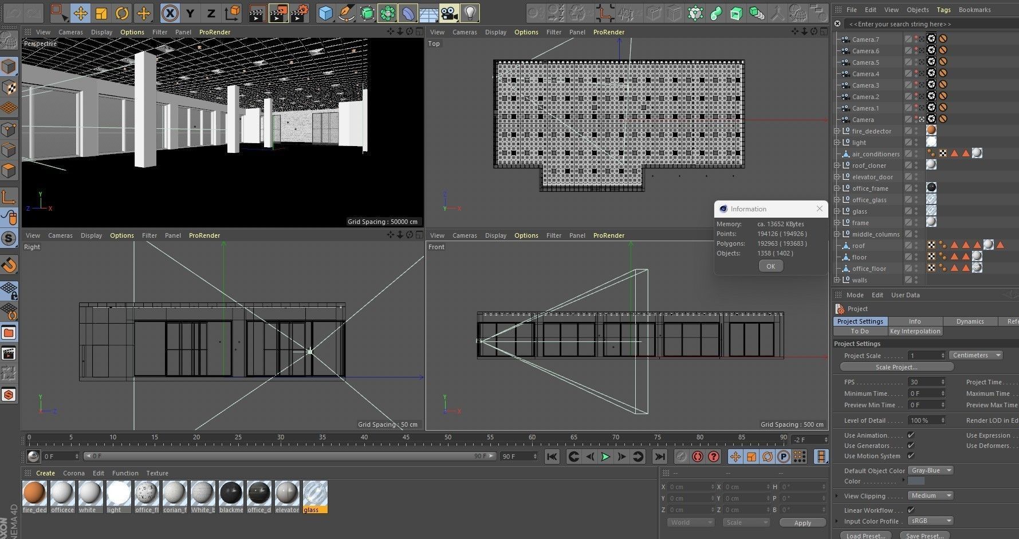Viewport: 1019px width, 539px height.
Task: Toggle the X axis lock
Action: (x=170, y=13)
